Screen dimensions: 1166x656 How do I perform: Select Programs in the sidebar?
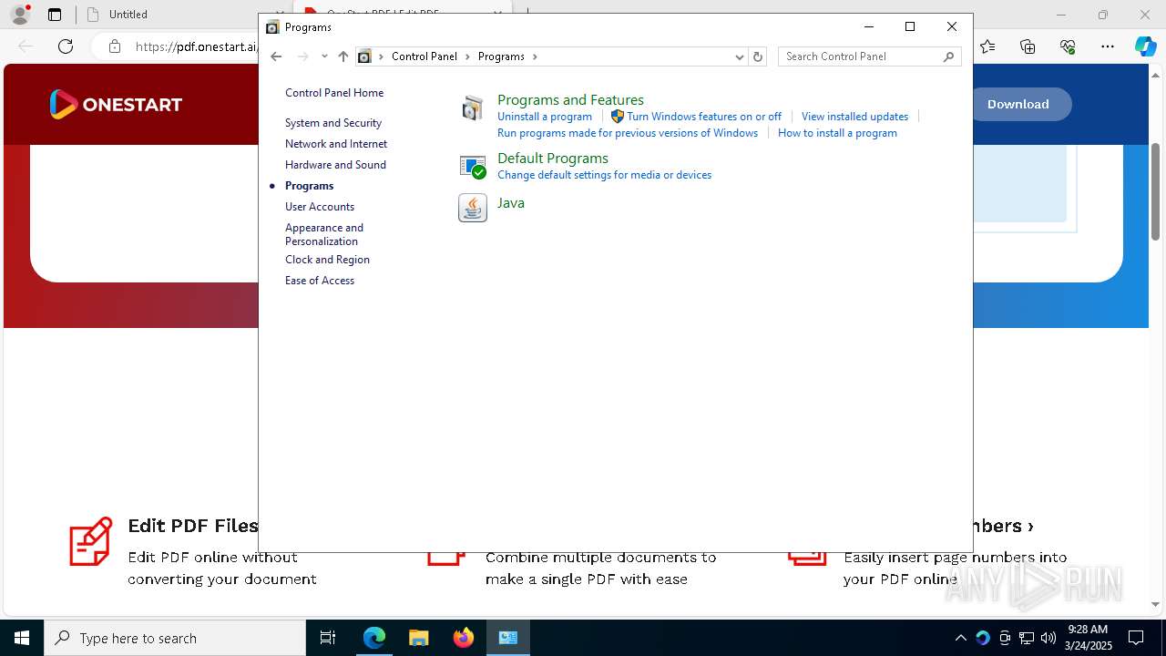pos(309,186)
